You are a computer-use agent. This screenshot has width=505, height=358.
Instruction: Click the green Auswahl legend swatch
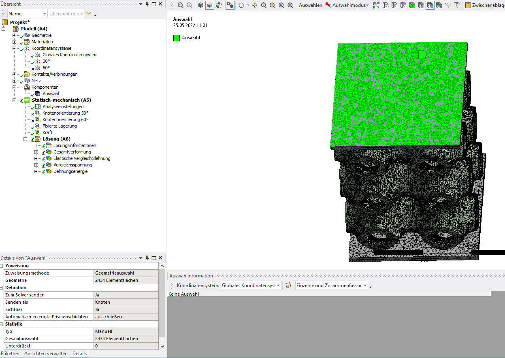coord(177,38)
